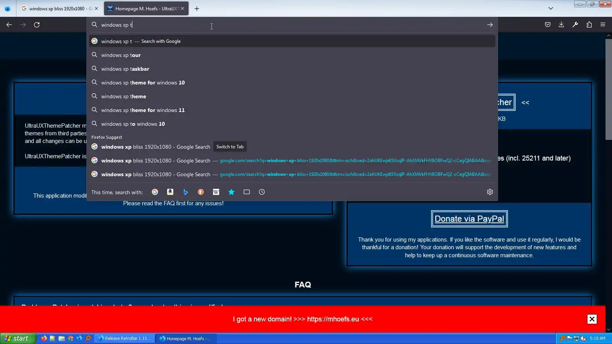Search this time with Bing
The image size is (612, 344).
pyautogui.click(x=186, y=192)
